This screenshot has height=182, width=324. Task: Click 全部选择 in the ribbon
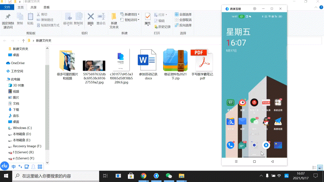click(183, 14)
